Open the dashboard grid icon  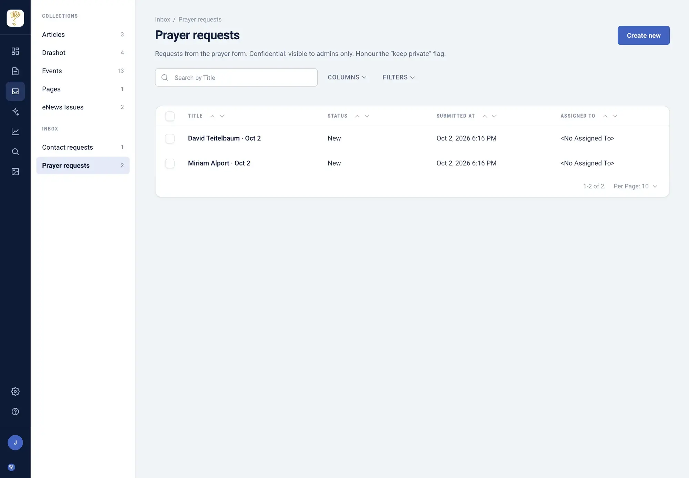point(15,51)
